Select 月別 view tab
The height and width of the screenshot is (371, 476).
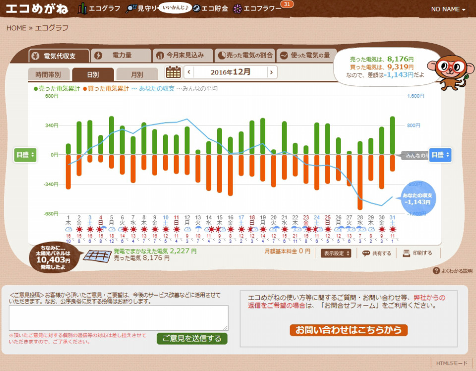[x=137, y=74]
